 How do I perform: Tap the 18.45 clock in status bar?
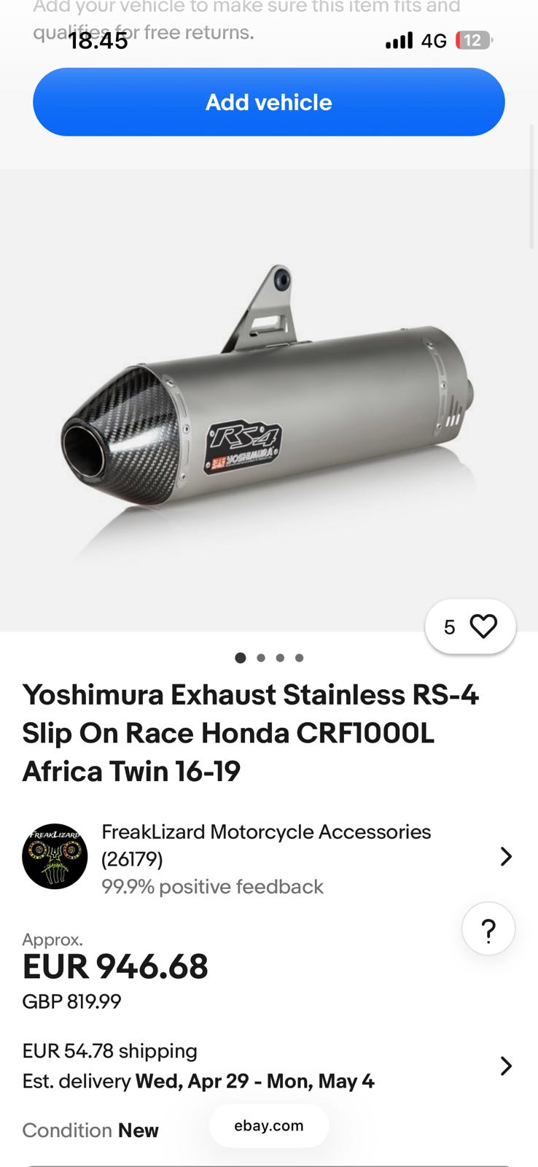pyautogui.click(x=98, y=41)
